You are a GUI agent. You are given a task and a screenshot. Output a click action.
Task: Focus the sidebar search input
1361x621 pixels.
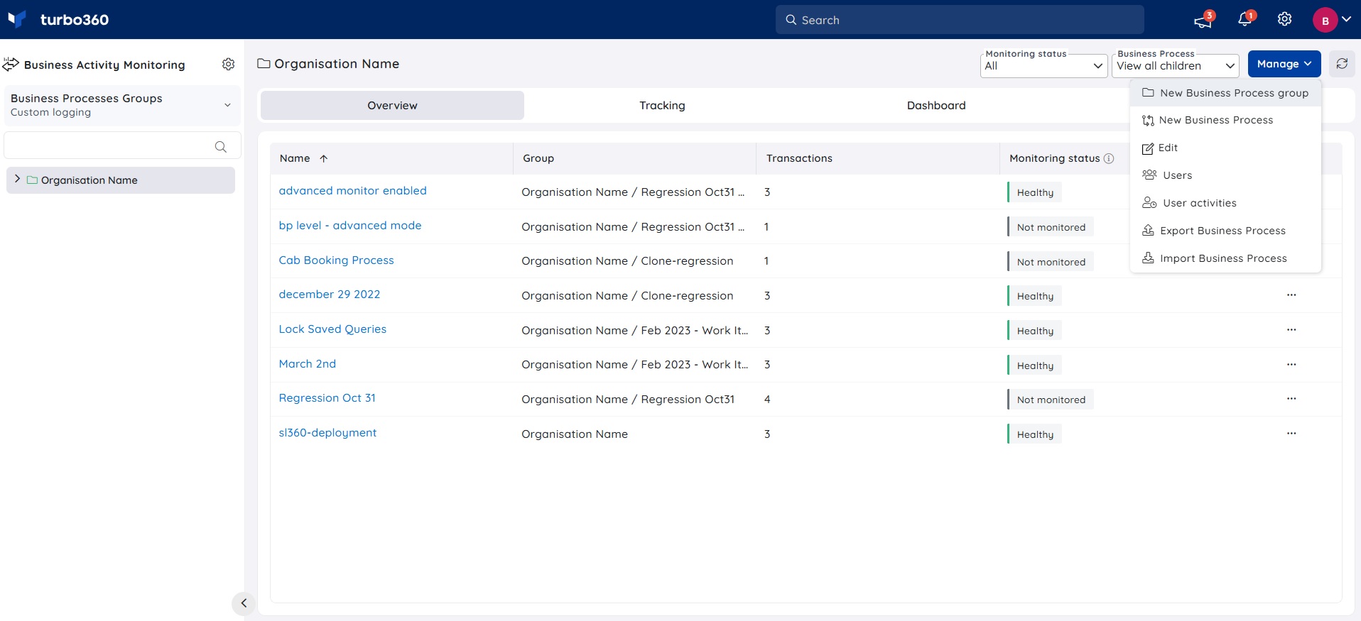122,145
